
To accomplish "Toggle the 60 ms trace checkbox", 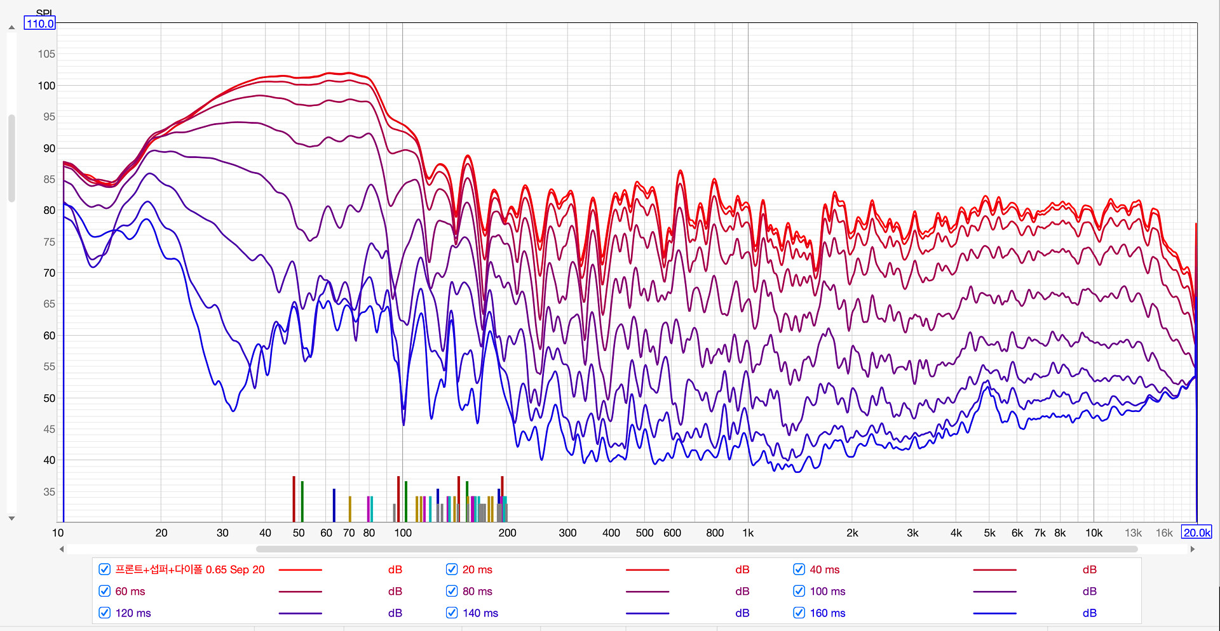I will coord(105,591).
